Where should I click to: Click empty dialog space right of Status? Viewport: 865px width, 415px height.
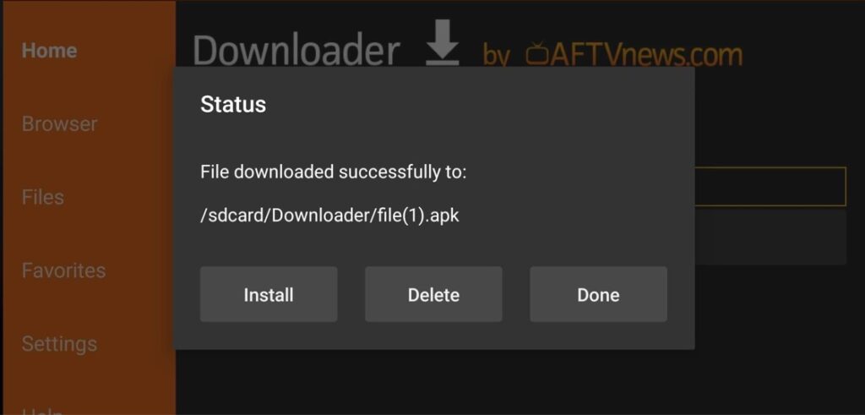point(475,104)
